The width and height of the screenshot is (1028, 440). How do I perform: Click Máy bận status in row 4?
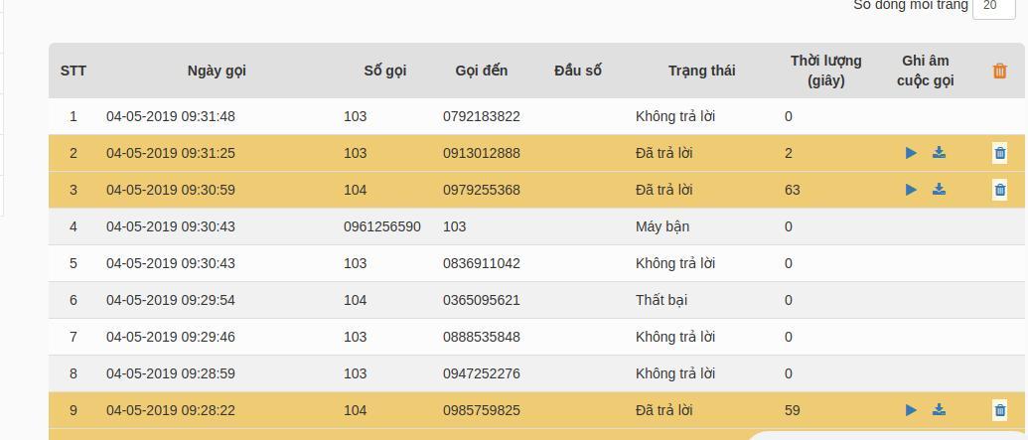coord(662,226)
